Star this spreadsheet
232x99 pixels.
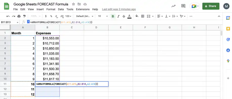(73, 4)
